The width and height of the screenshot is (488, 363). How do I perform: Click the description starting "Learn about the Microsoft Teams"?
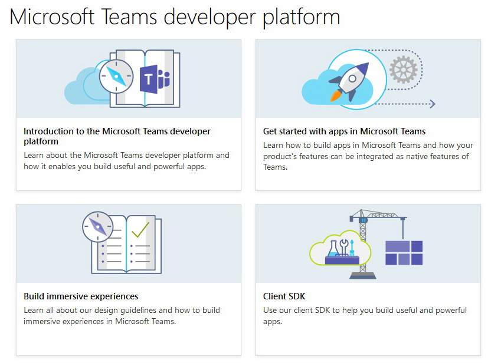(x=126, y=161)
